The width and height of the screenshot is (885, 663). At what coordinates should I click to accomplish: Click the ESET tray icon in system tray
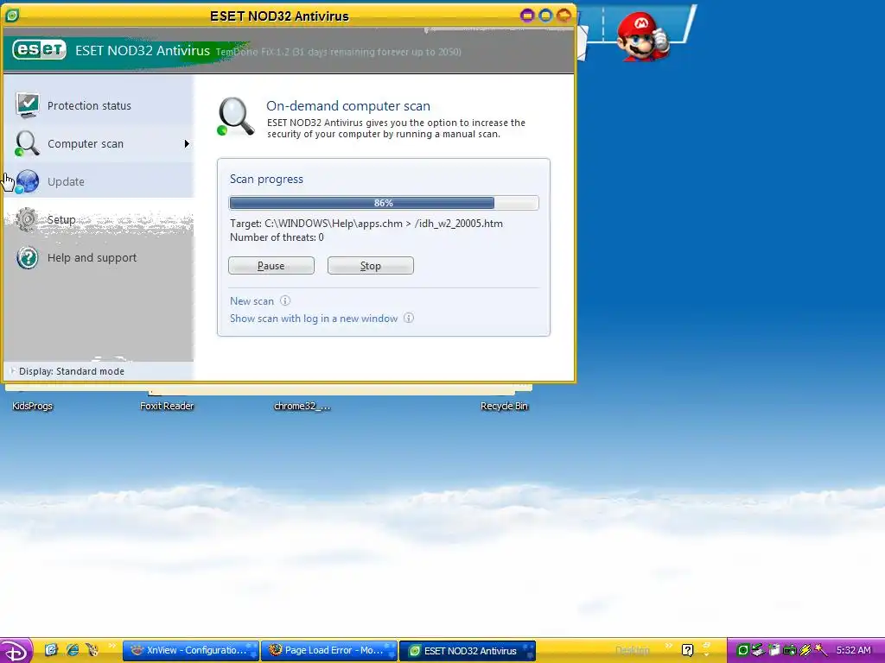743,650
